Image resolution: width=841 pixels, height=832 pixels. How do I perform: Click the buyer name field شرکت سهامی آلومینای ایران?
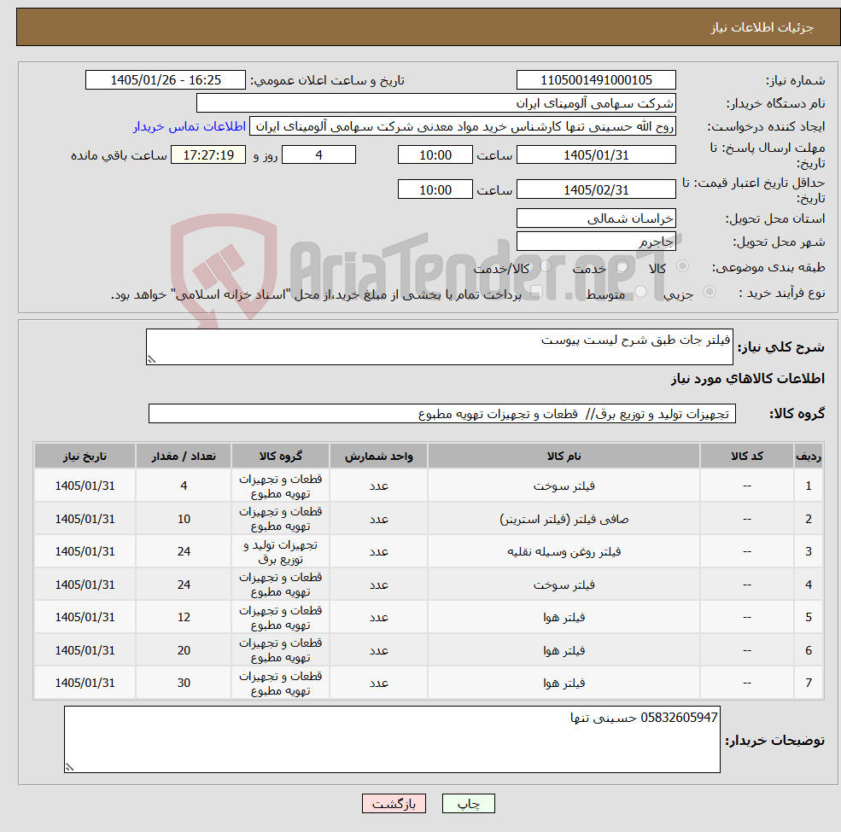[435, 103]
